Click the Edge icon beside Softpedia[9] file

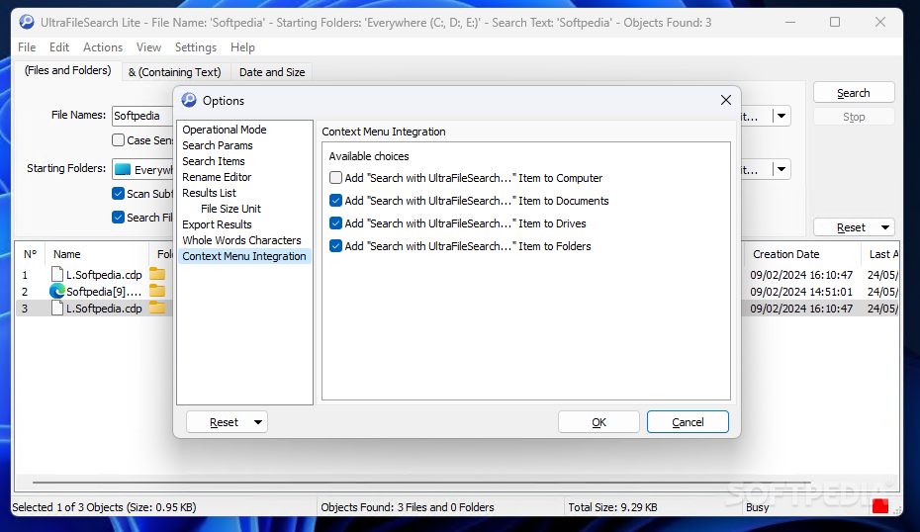[57, 291]
